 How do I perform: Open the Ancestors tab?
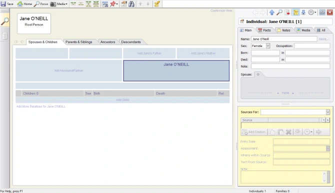pyautogui.click(x=107, y=42)
